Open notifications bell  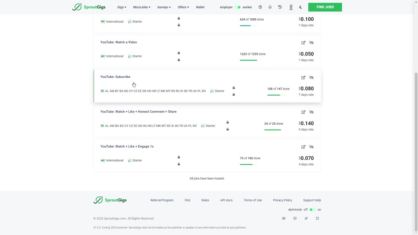[270, 7]
